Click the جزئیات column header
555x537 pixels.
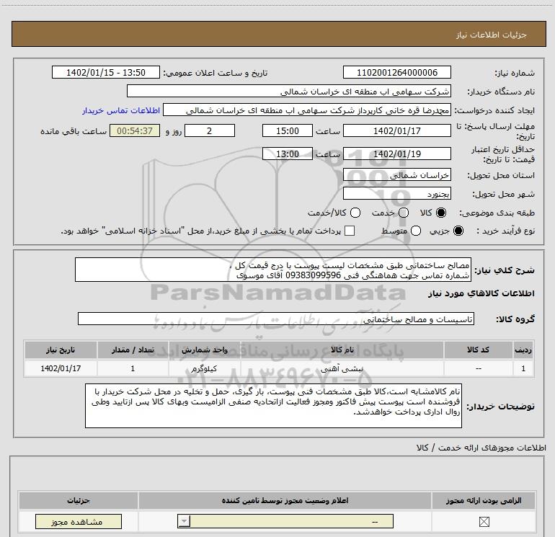click(x=79, y=500)
